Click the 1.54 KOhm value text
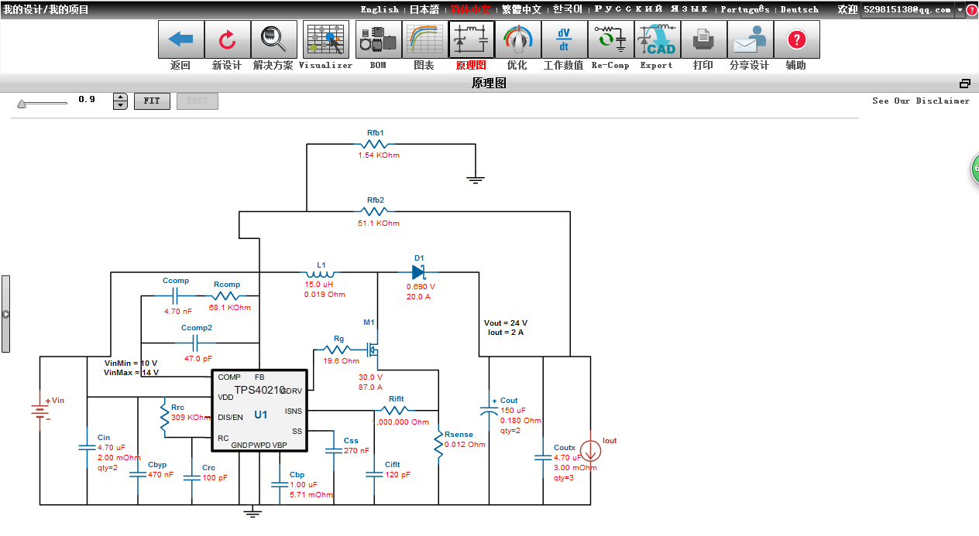This screenshot has height=536, width=979. point(379,155)
